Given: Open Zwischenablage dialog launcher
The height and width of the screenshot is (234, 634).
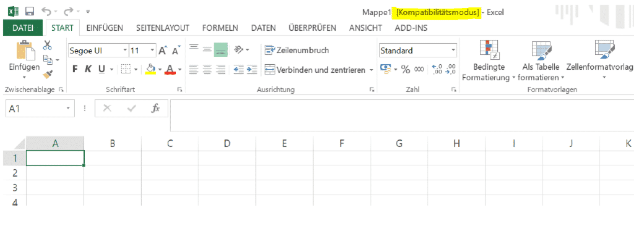Looking at the screenshot, I should point(61,90).
